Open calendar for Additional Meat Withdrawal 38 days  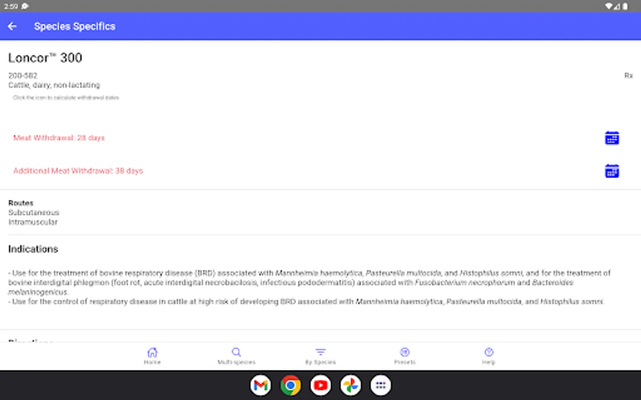612,171
